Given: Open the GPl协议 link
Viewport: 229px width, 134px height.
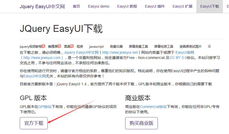Looking at the screenshot, I should click(x=45, y=107).
